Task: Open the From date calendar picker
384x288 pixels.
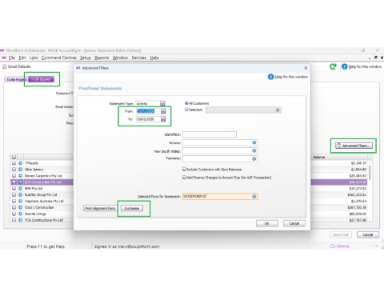Action: (163, 111)
